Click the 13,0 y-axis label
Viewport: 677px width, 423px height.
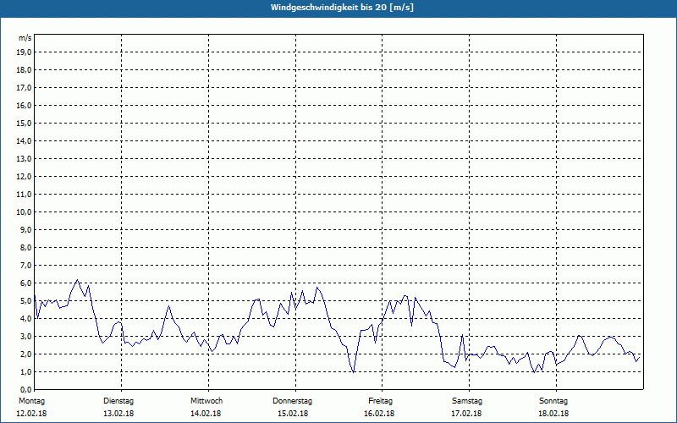pos(24,159)
